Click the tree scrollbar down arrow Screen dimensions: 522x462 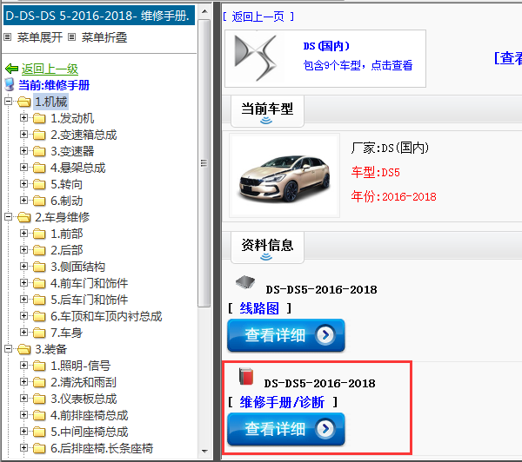tap(204, 451)
